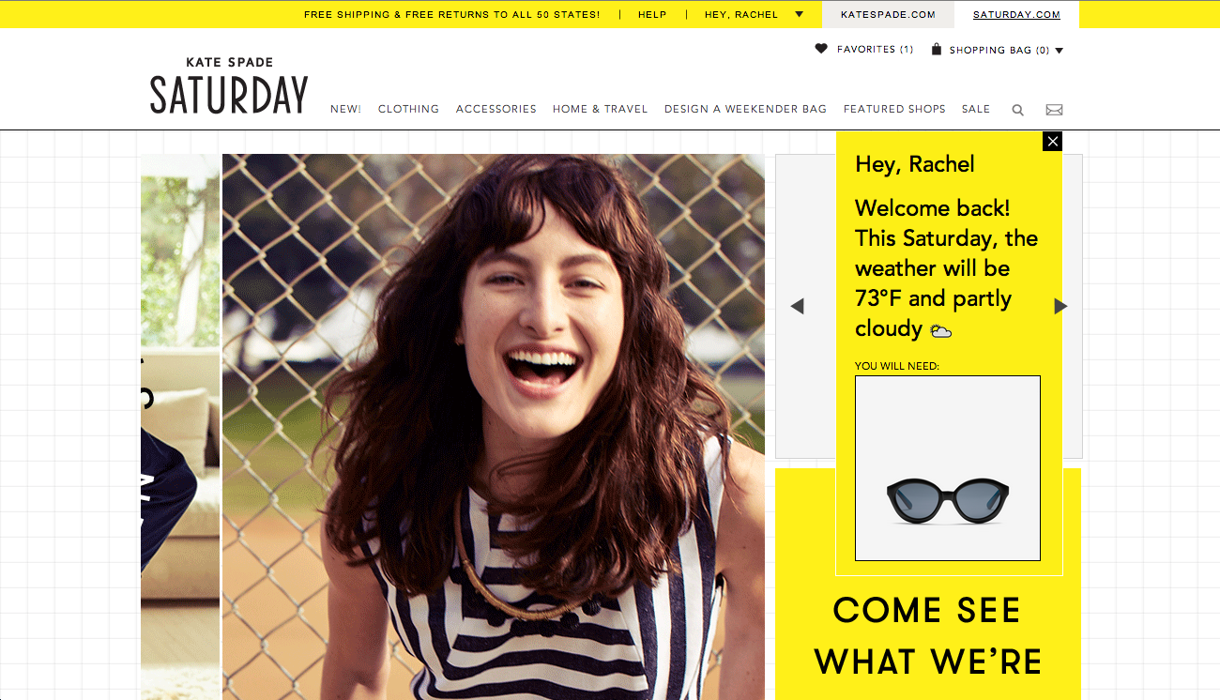Click the Kate Spade Saturday logo
The image size is (1220, 700).
point(229,86)
